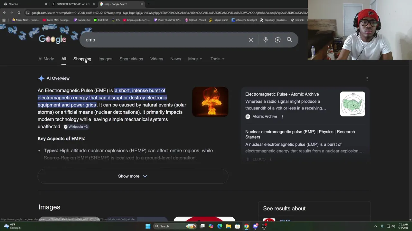Open Music Nerd bookmark
Viewport: 412px width, 231px height.
(25, 20)
